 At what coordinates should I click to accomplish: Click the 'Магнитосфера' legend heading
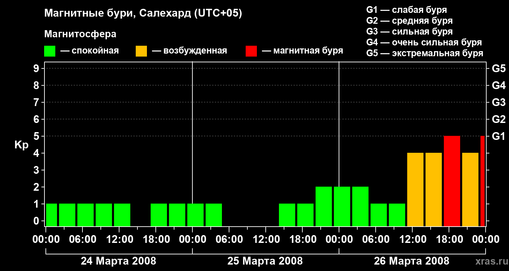pos(80,34)
